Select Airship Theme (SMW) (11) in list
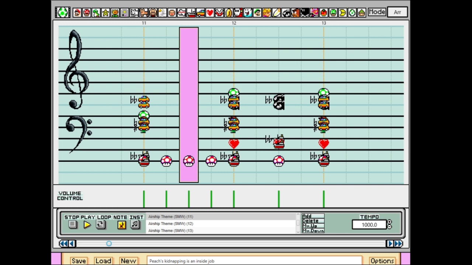 click(221, 217)
